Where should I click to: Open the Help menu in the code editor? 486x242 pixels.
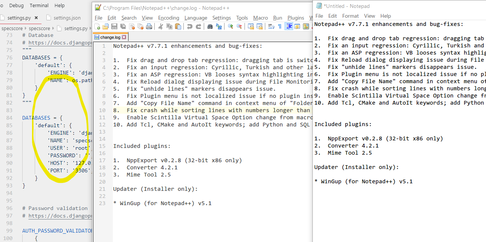60,6
